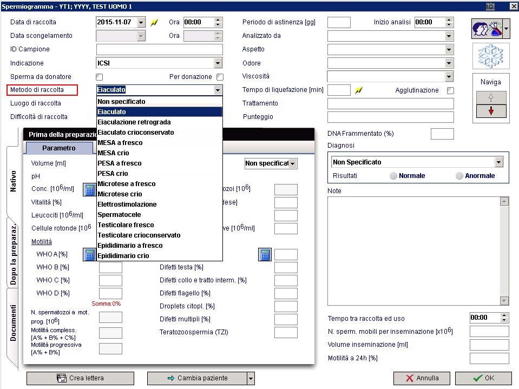This screenshot has width=519, height=389.
Task: Expand the Indicazione ICSI dropdown
Action: point(218,63)
